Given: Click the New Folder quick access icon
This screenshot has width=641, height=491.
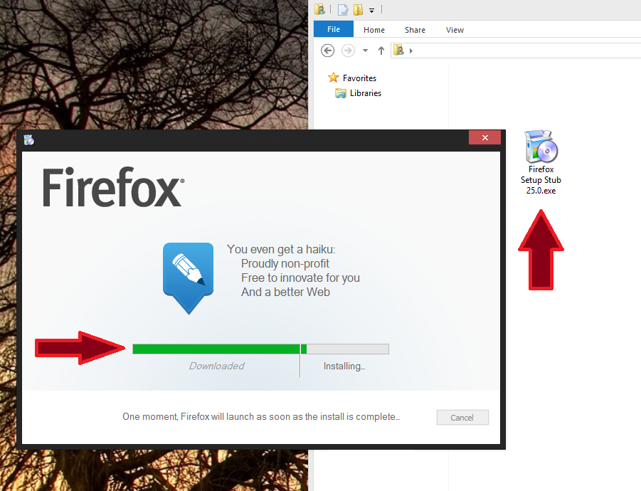Looking at the screenshot, I should (x=358, y=9).
